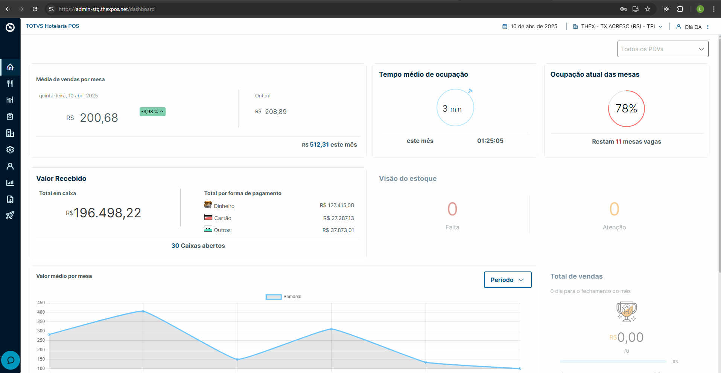
Task: Toggle the Semanal legend swatch in chart
Action: (274, 297)
